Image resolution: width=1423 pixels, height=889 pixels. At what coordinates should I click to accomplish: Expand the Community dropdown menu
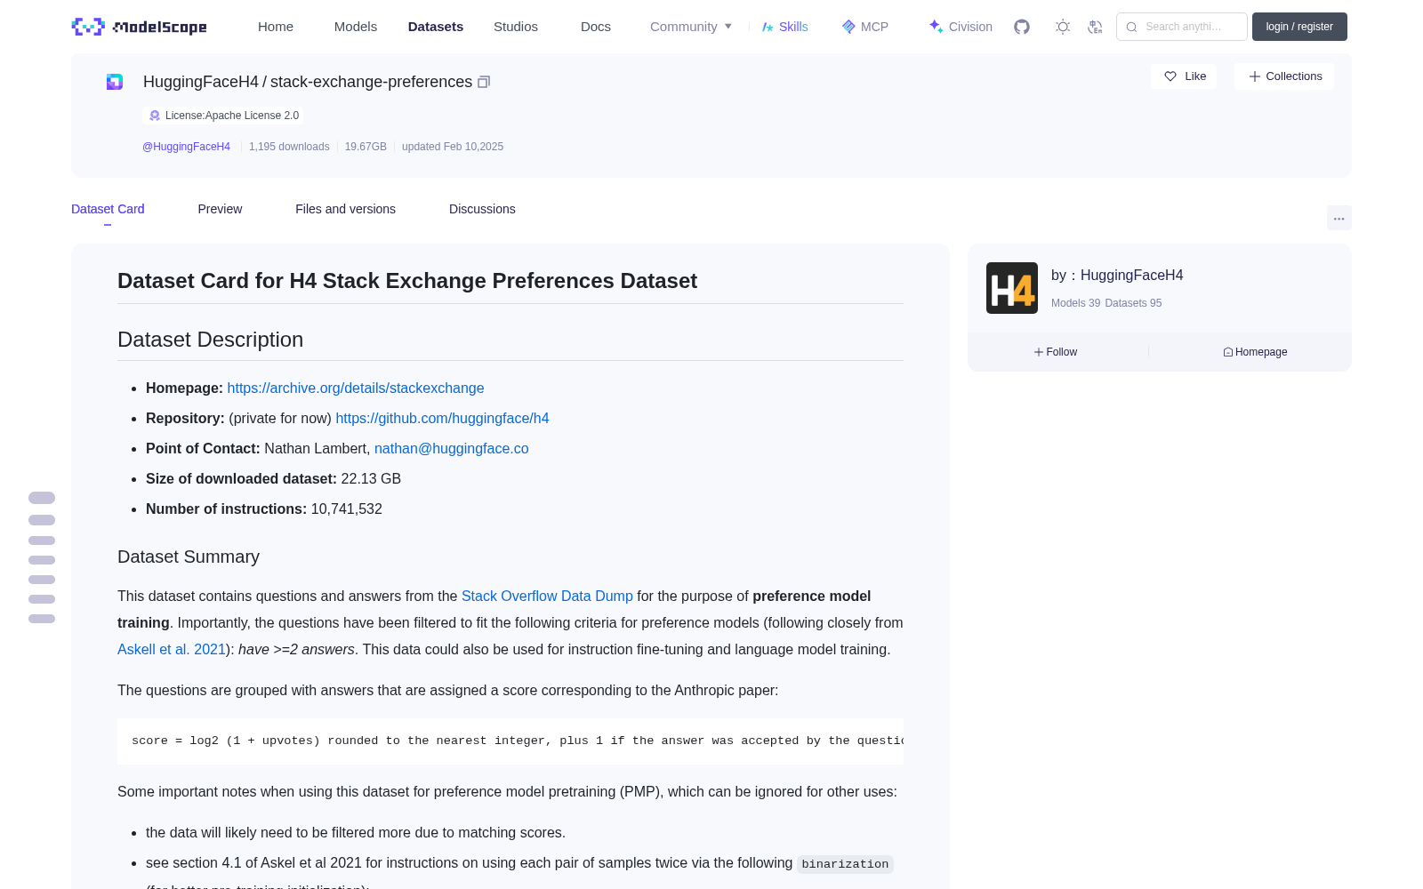(691, 27)
